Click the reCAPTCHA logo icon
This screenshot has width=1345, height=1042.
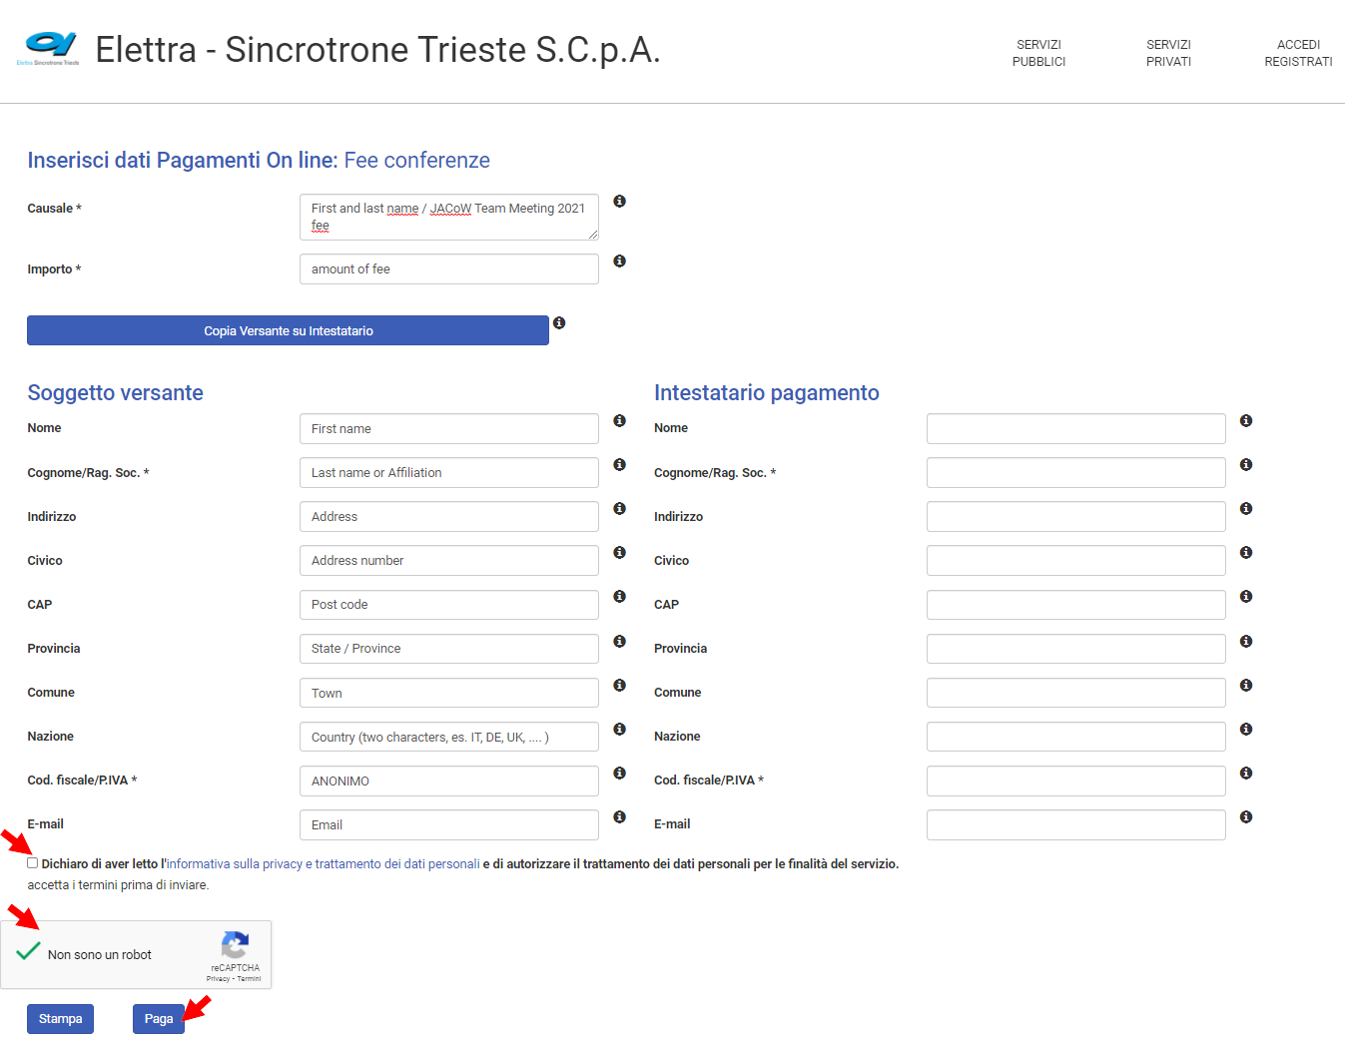coord(235,945)
